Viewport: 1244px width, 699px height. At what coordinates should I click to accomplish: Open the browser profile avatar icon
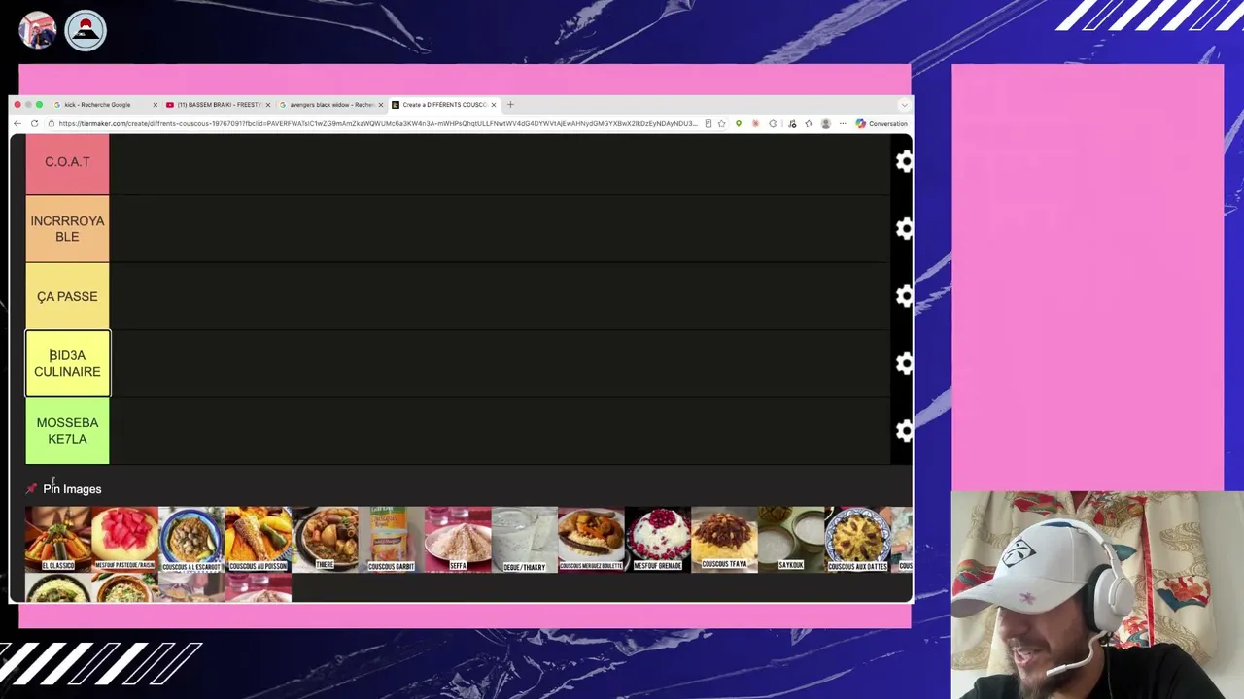pos(825,123)
